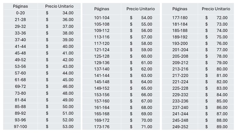Click the 72.00 price value
This screenshot has width=237, height=133.
pyautogui.click(x=222, y=18)
